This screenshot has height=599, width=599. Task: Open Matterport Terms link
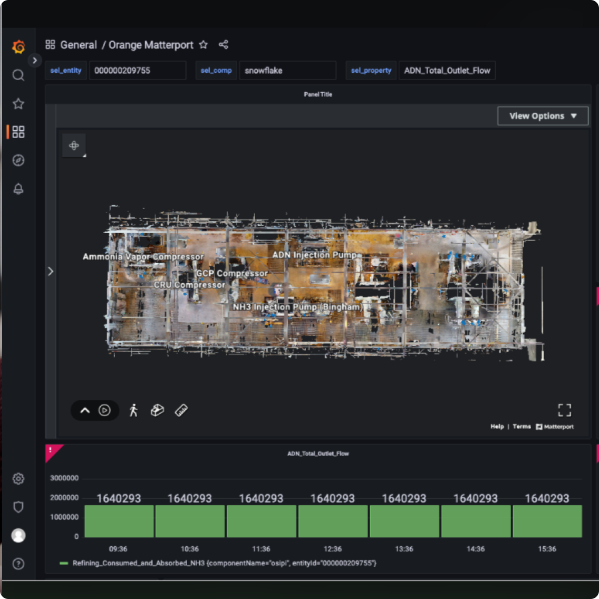(x=521, y=427)
